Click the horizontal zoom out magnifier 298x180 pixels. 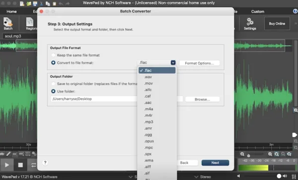(242, 154)
